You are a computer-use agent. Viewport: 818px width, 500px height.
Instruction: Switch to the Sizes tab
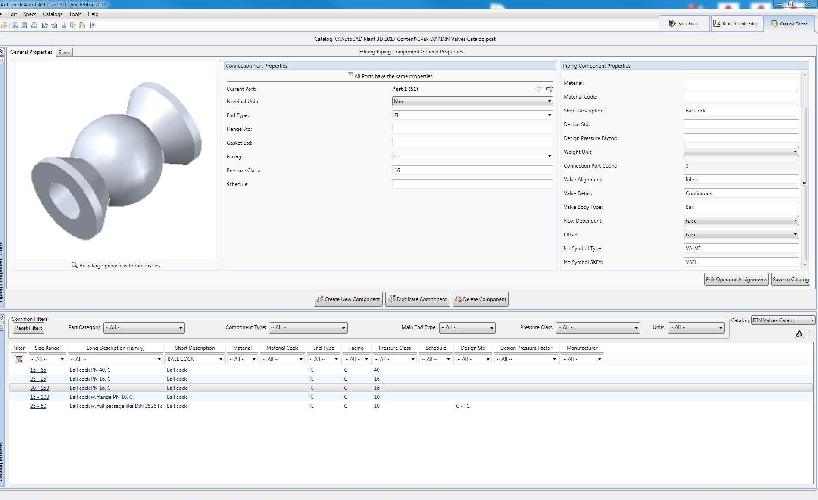coord(64,53)
